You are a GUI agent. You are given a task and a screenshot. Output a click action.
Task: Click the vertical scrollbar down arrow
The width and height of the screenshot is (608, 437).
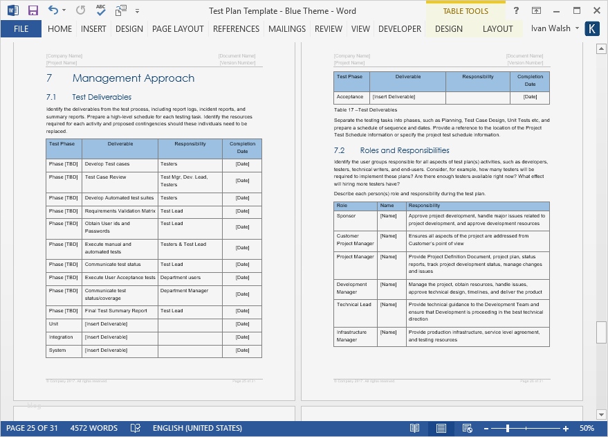601,414
